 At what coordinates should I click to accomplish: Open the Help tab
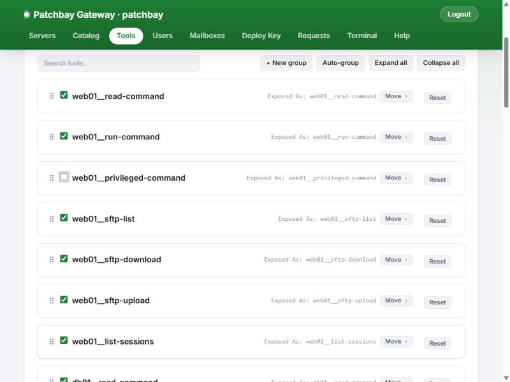pos(402,36)
